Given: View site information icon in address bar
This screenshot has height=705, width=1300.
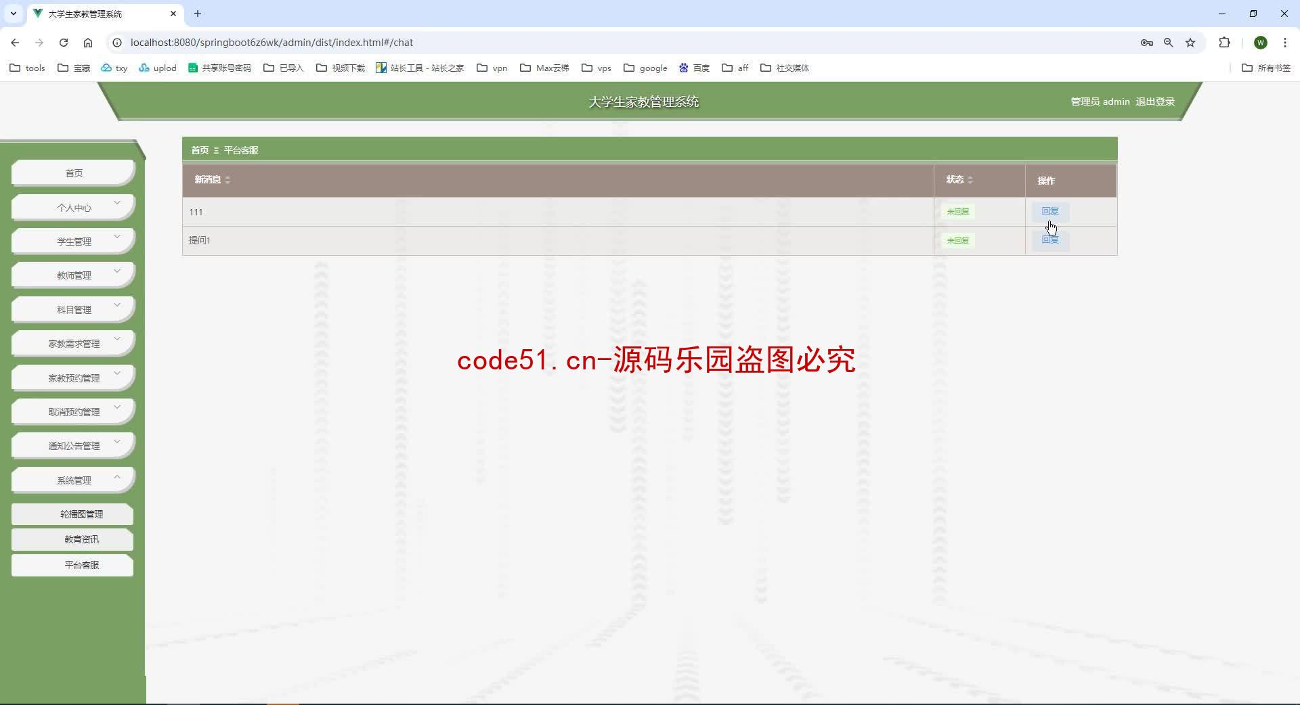Looking at the screenshot, I should pos(117,42).
